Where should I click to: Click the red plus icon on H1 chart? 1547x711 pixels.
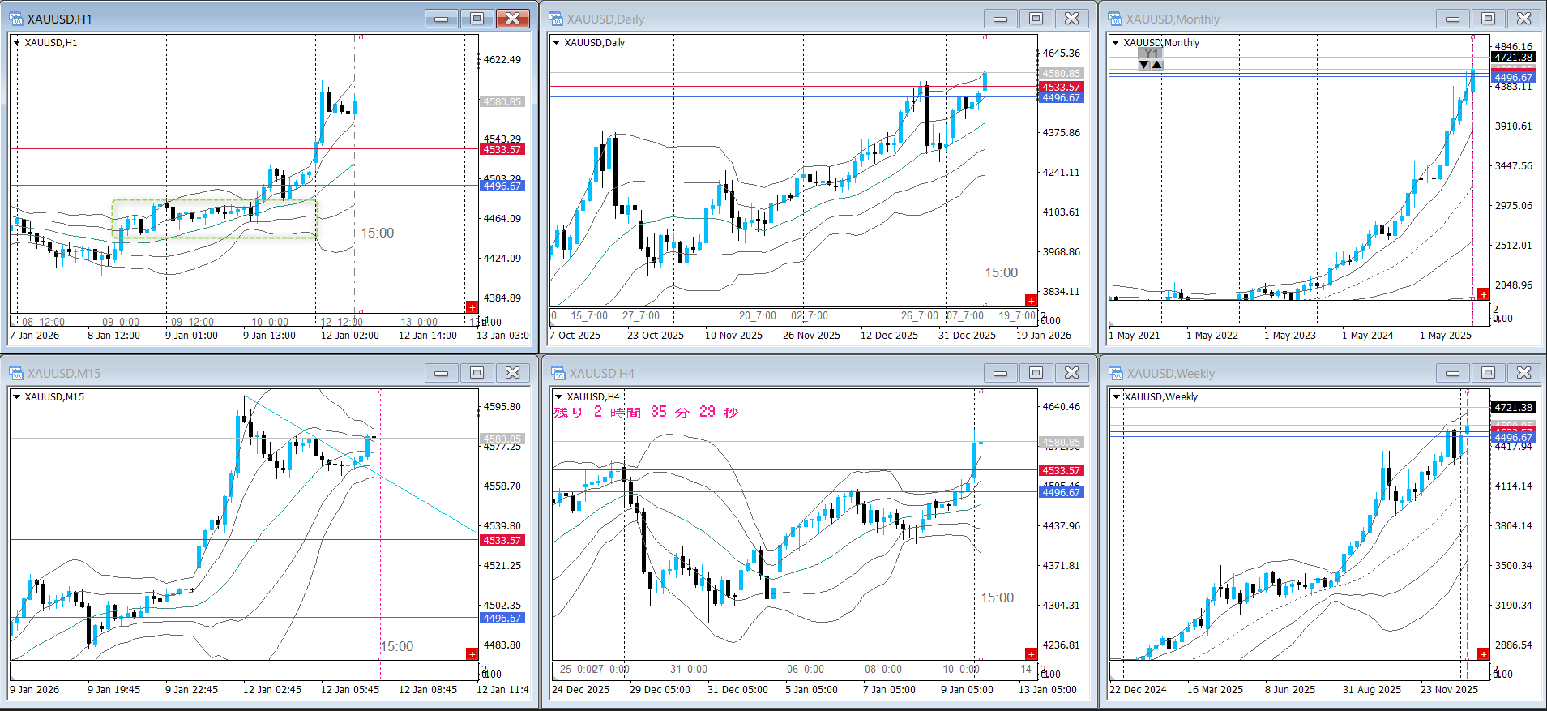pos(472,306)
